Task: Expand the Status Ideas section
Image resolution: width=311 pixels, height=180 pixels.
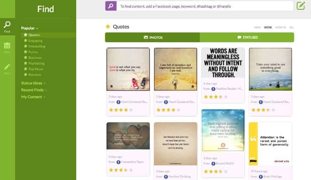Action: pos(33,83)
